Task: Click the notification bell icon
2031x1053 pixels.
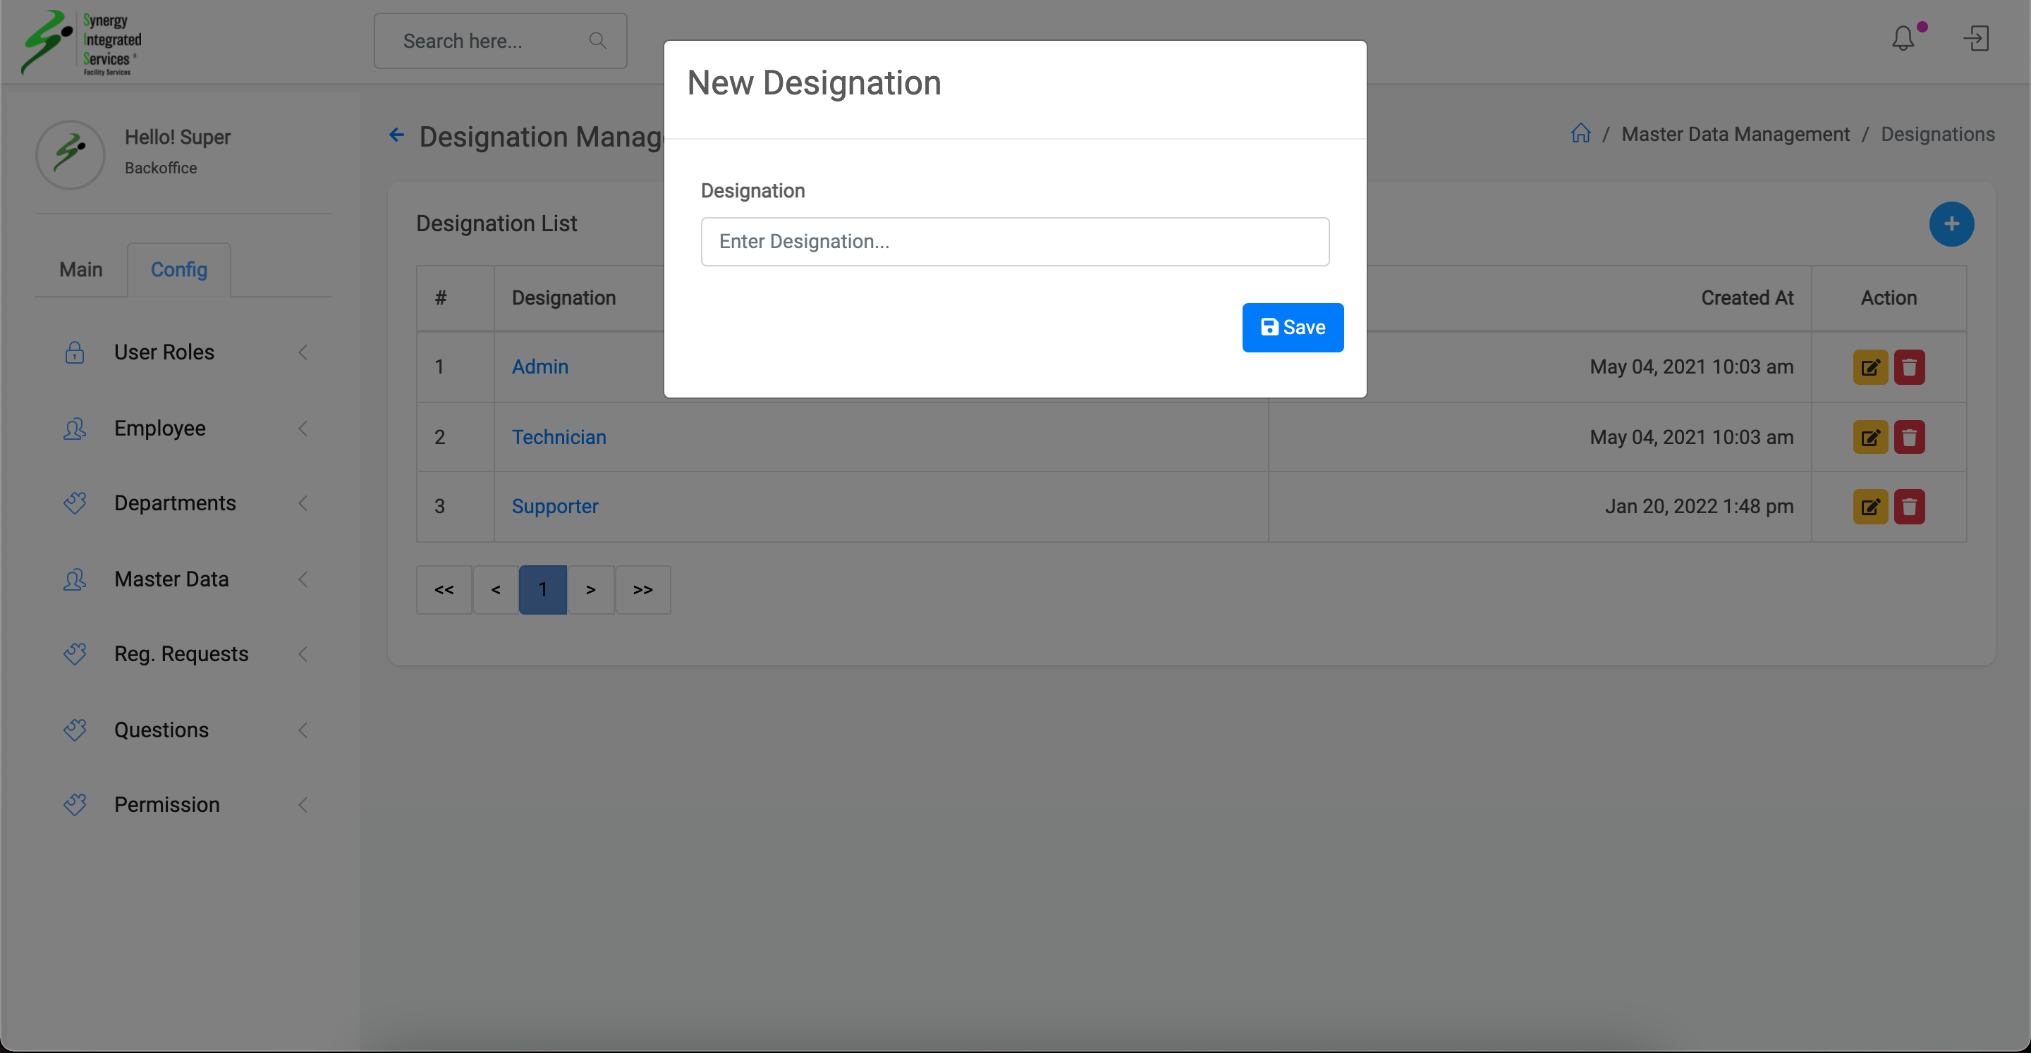Action: click(1903, 39)
